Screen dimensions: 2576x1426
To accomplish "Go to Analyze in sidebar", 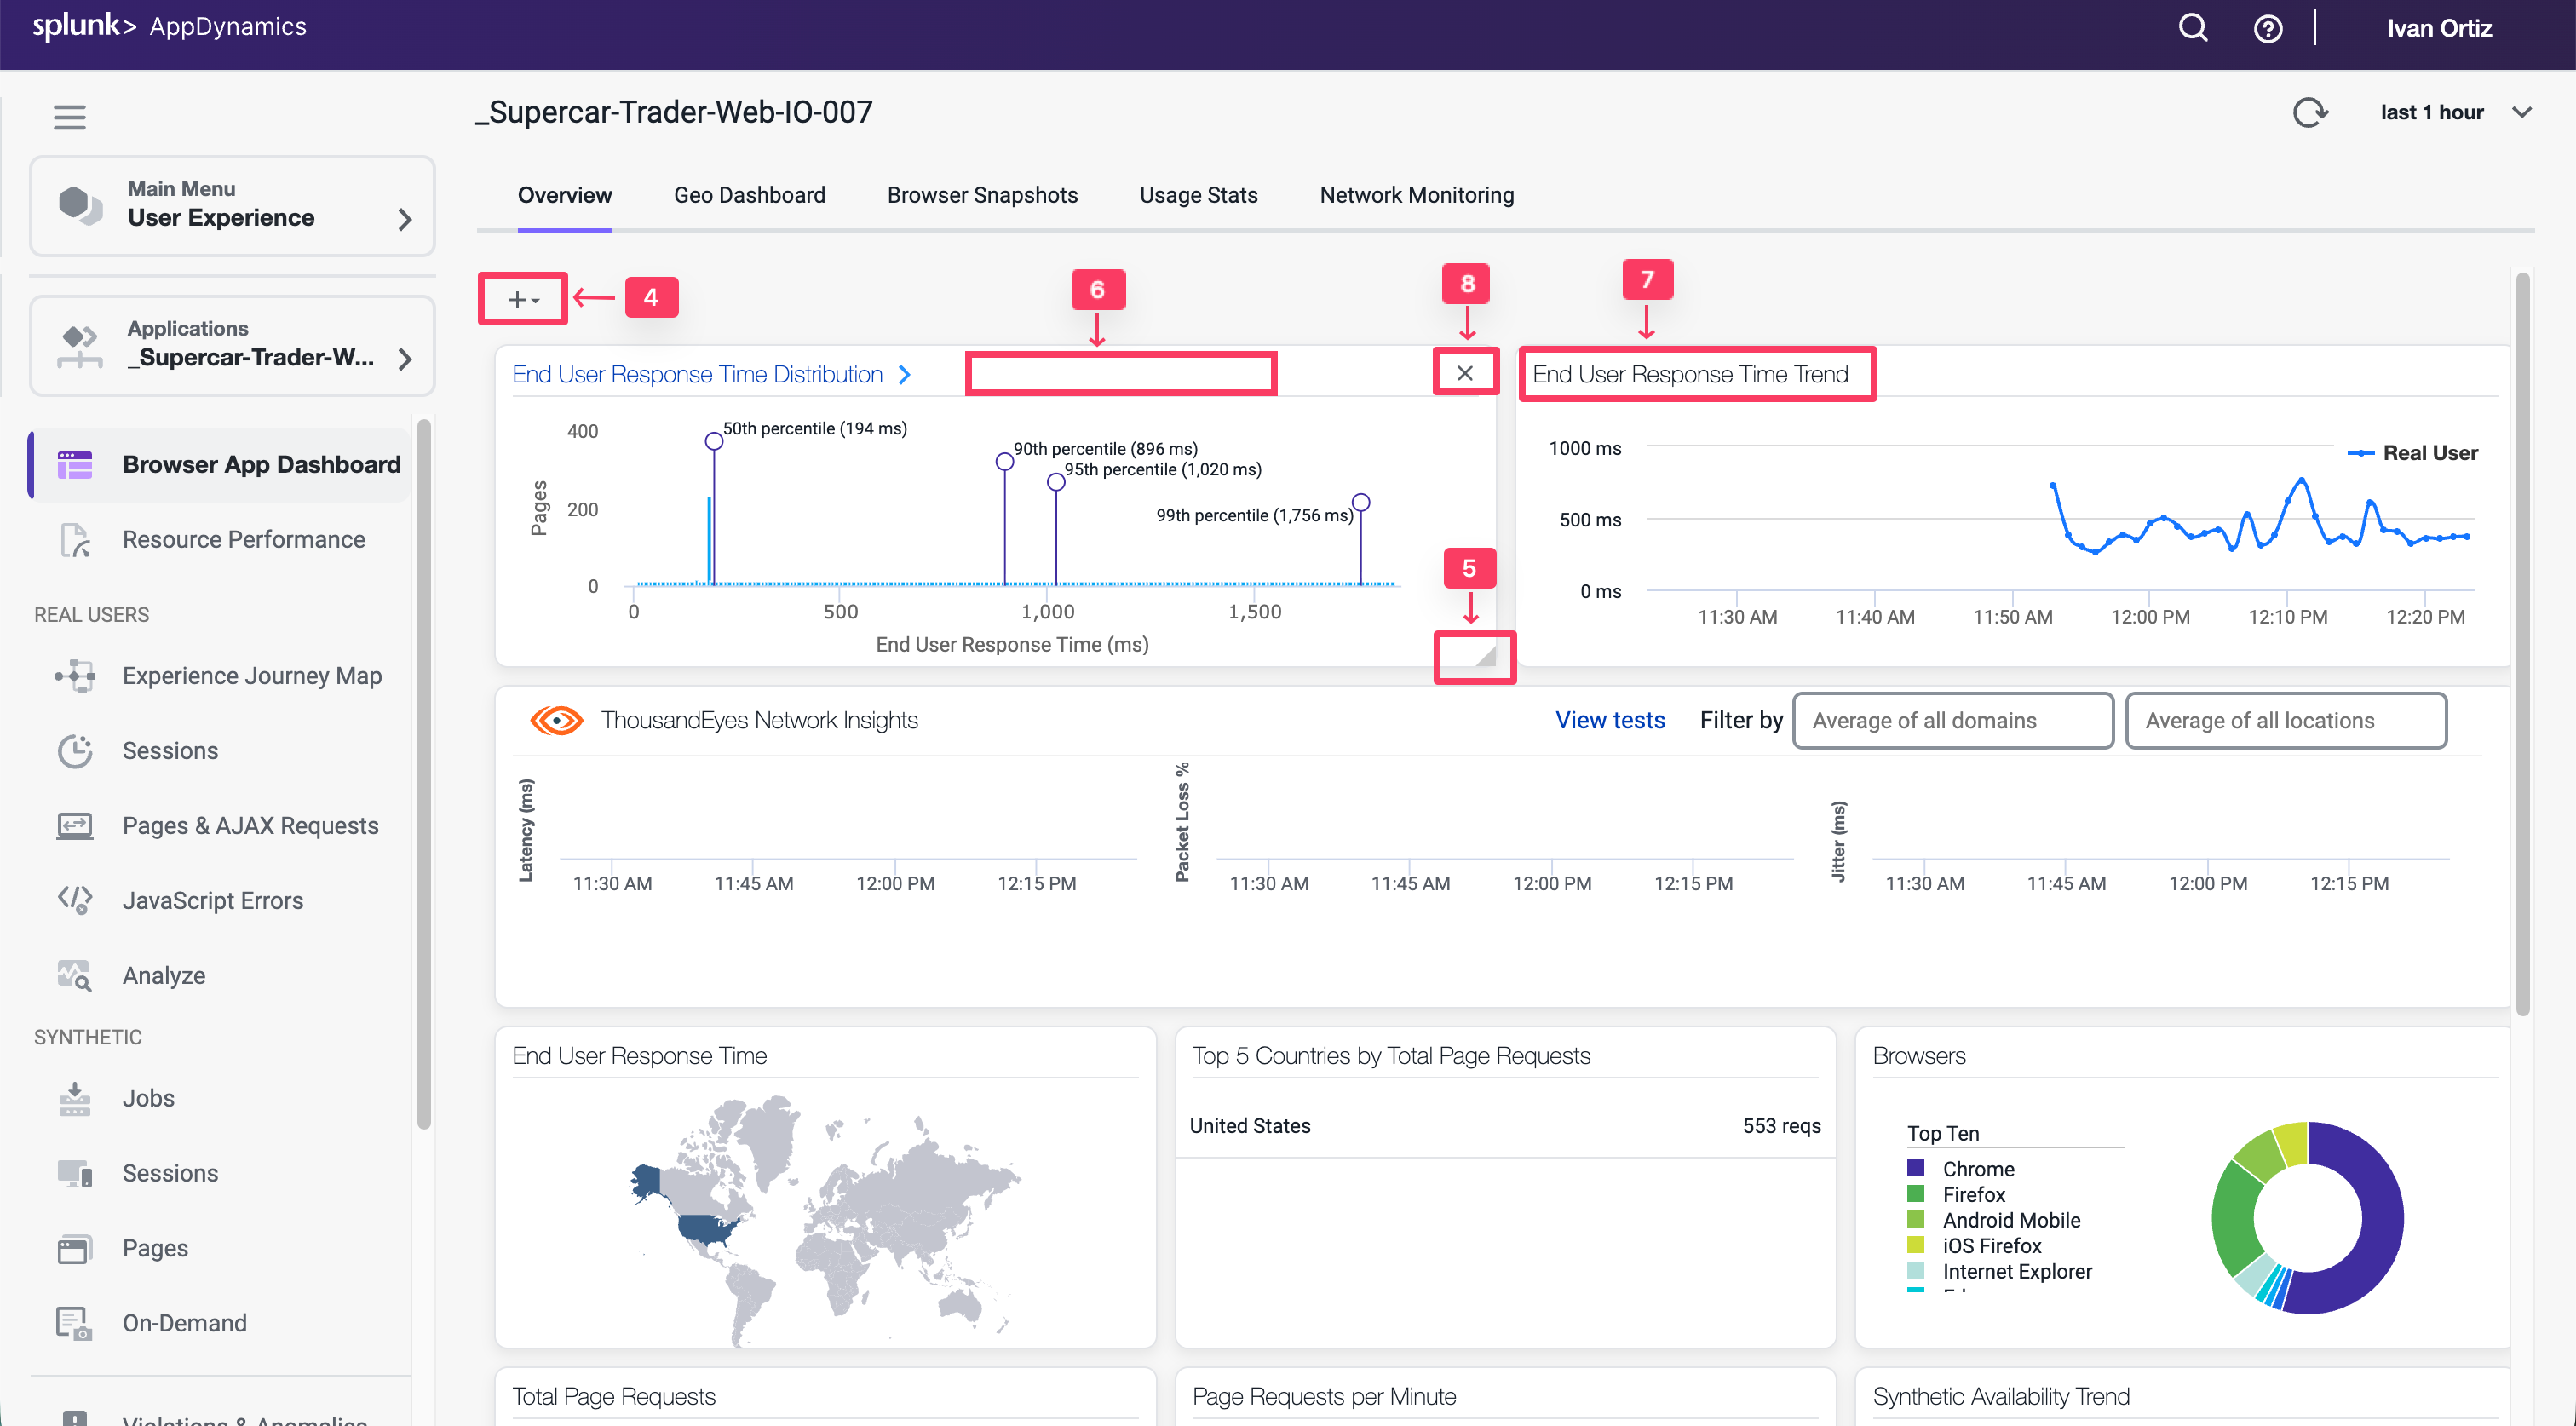I will tap(164, 975).
